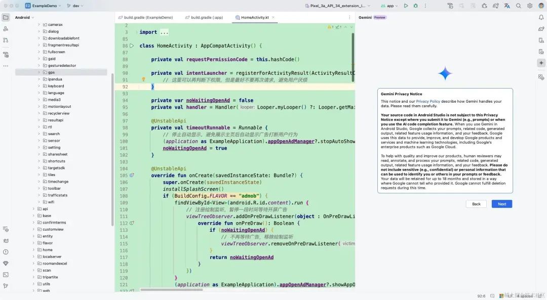Jump to previous highlighted error arrow
The height and width of the screenshot is (300, 547).
tap(345, 27)
